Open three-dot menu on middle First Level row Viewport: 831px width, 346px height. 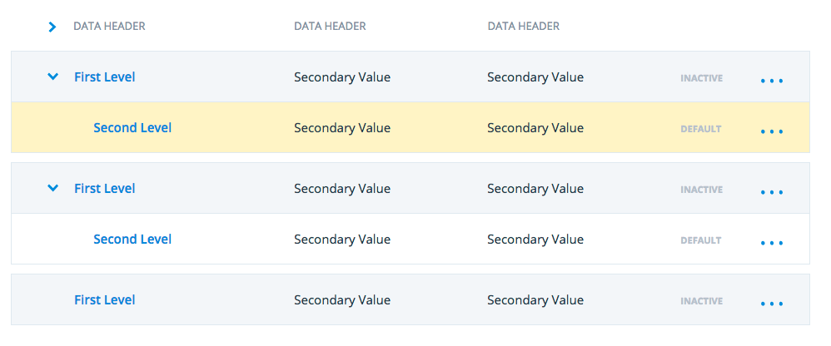[x=772, y=193]
